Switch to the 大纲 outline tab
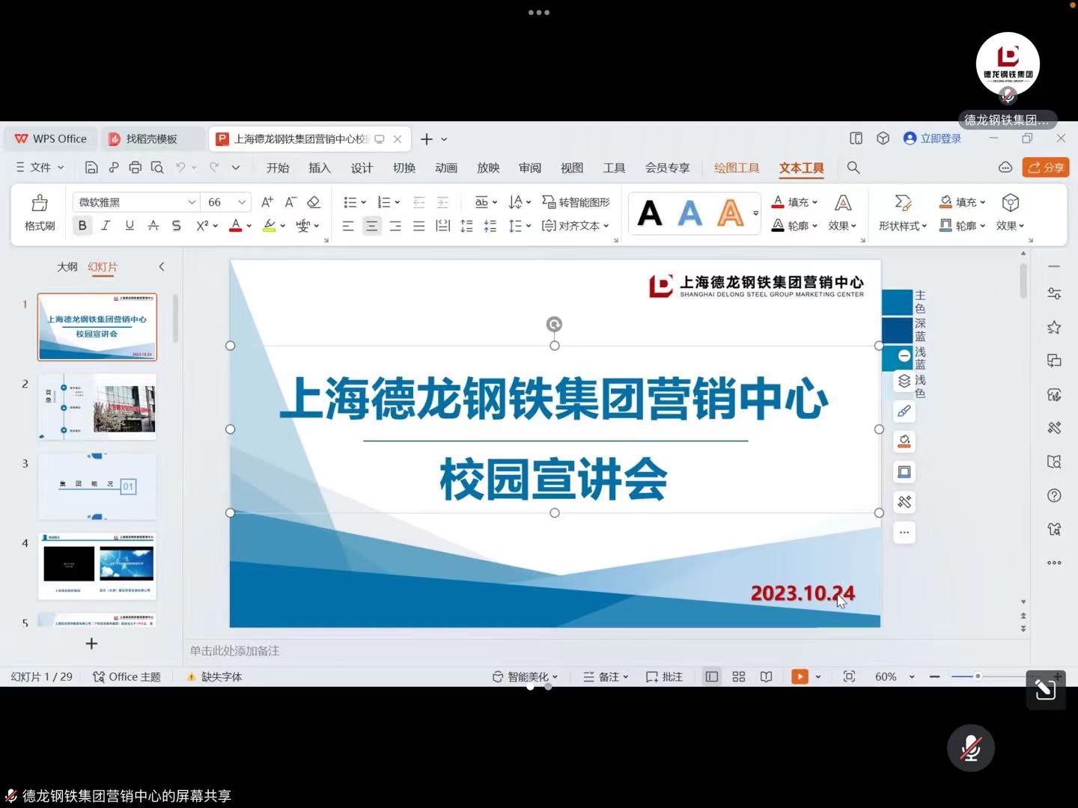 coord(67,266)
